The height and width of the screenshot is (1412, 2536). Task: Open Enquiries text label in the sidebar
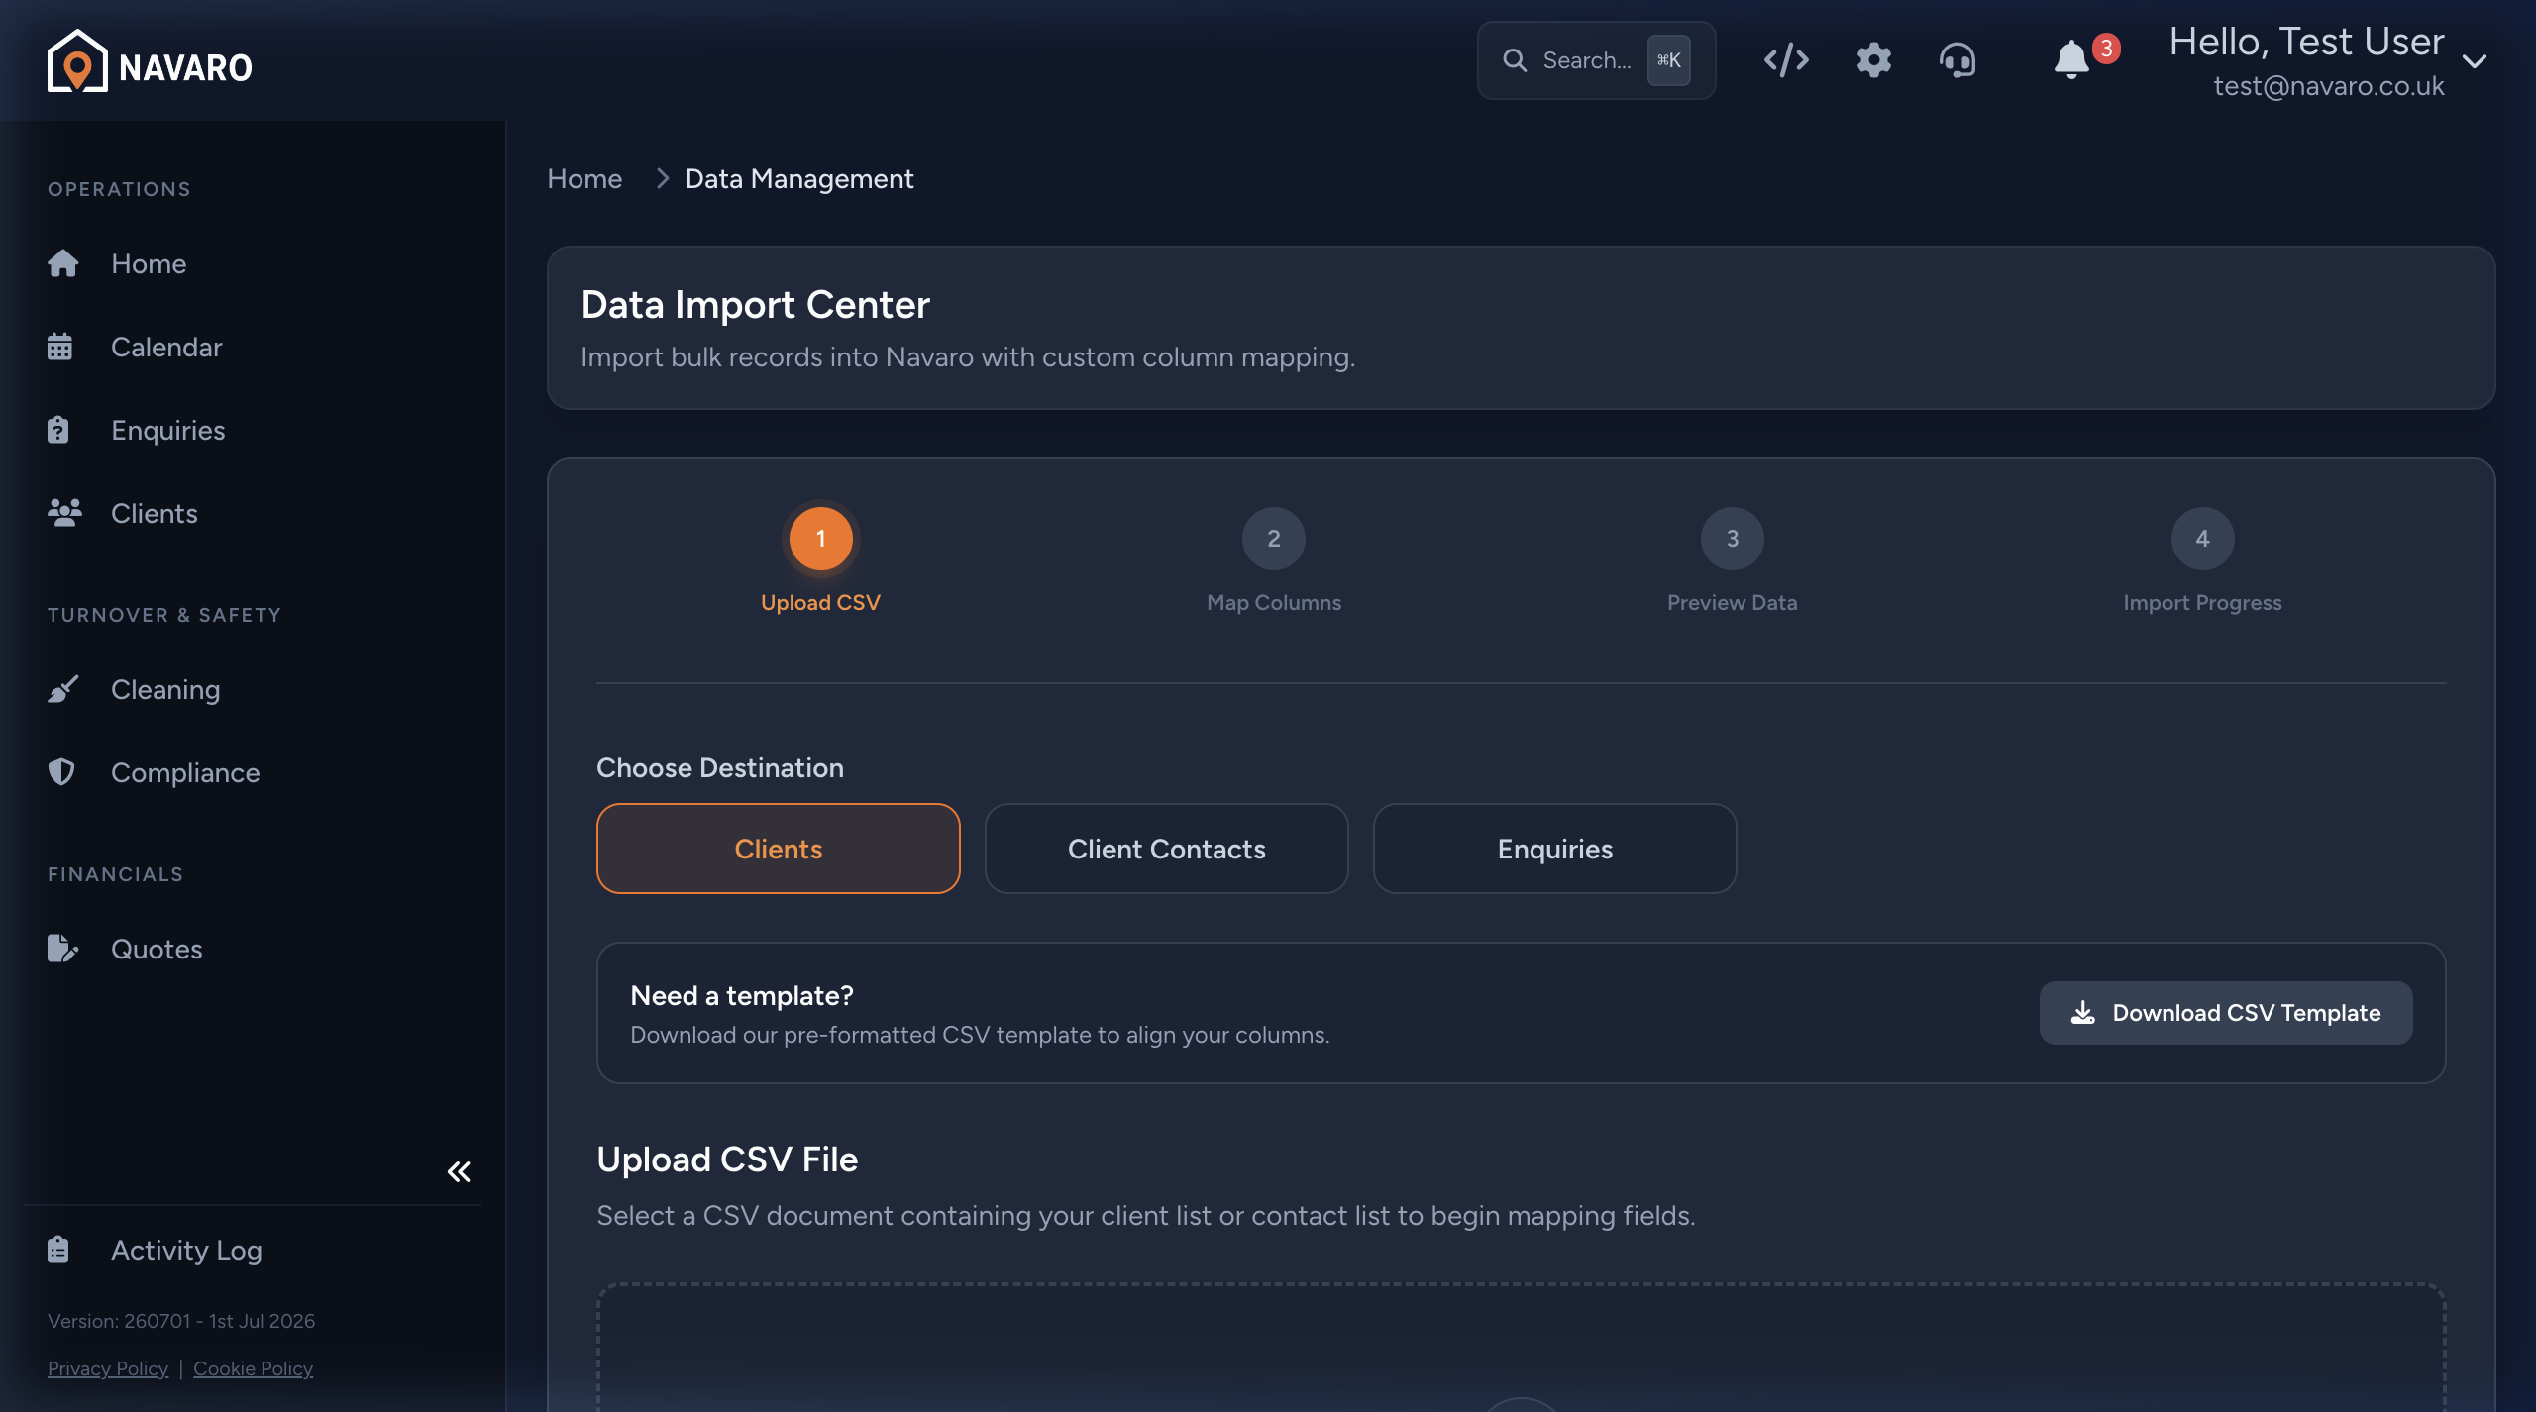[x=168, y=430]
